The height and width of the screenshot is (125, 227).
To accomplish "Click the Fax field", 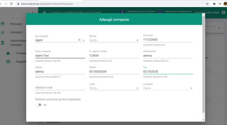I will pyautogui.click(x=168, y=72).
